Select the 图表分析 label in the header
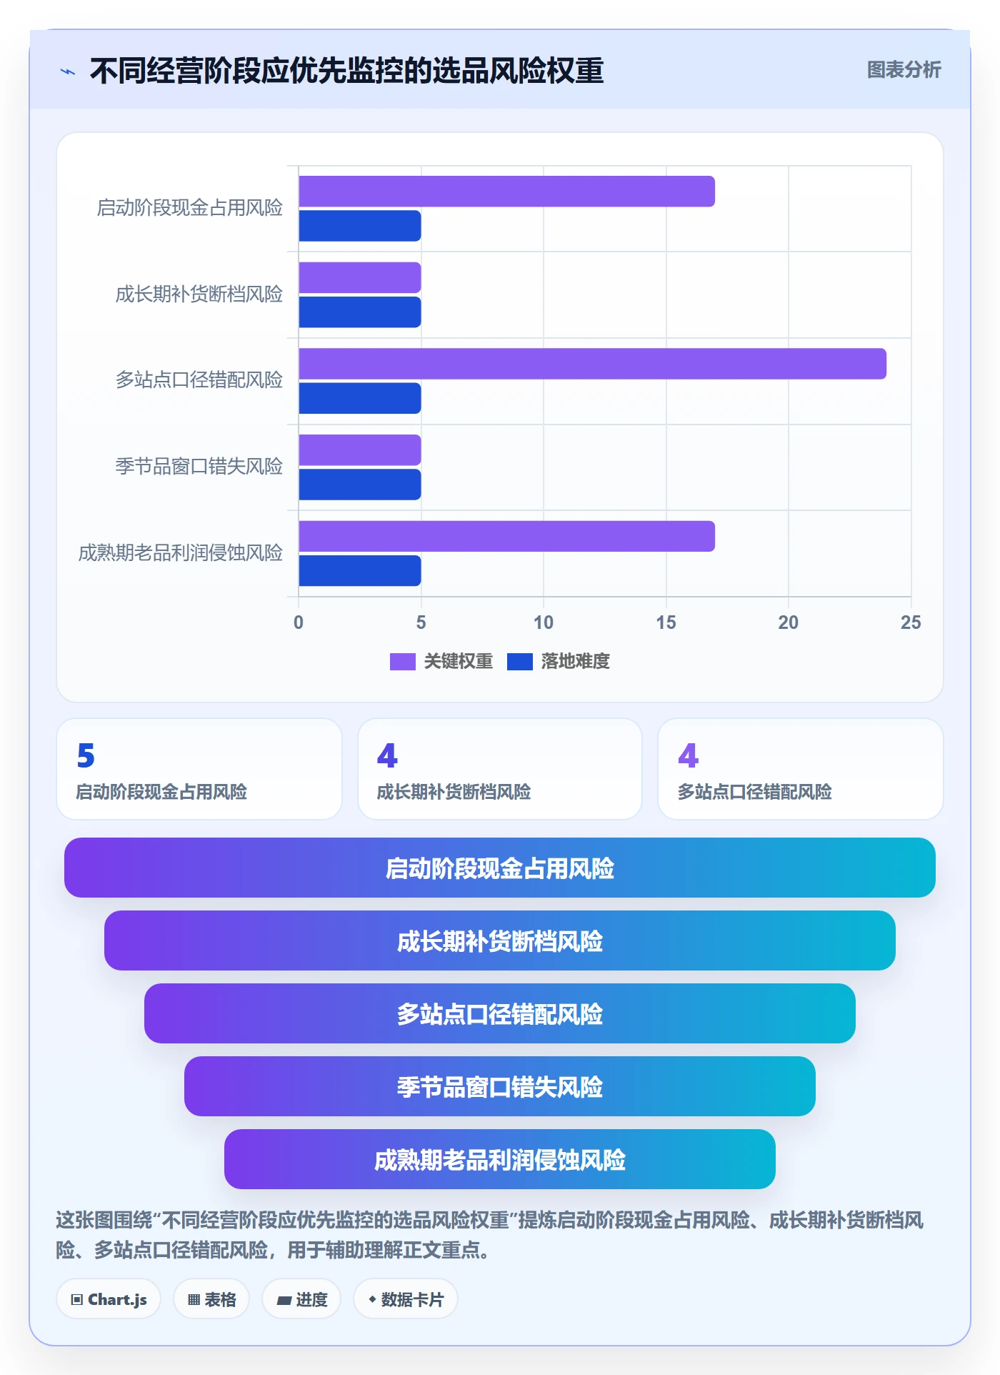Viewport: 1000px width, 1375px height. (x=904, y=70)
